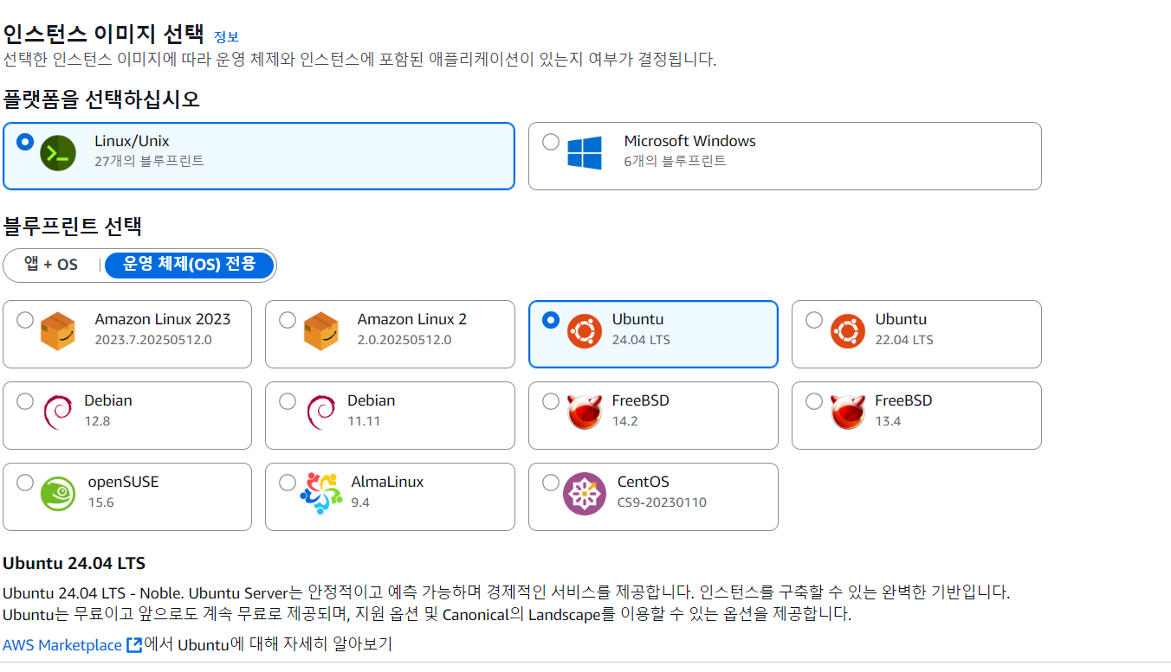This screenshot has height=672, width=1171.
Task: Click the "6개의 블루프린트" text
Action: [675, 161]
